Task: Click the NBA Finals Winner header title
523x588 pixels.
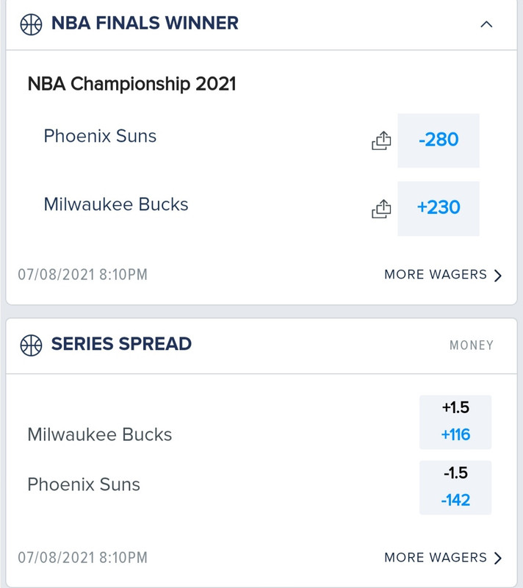Action: tap(145, 24)
